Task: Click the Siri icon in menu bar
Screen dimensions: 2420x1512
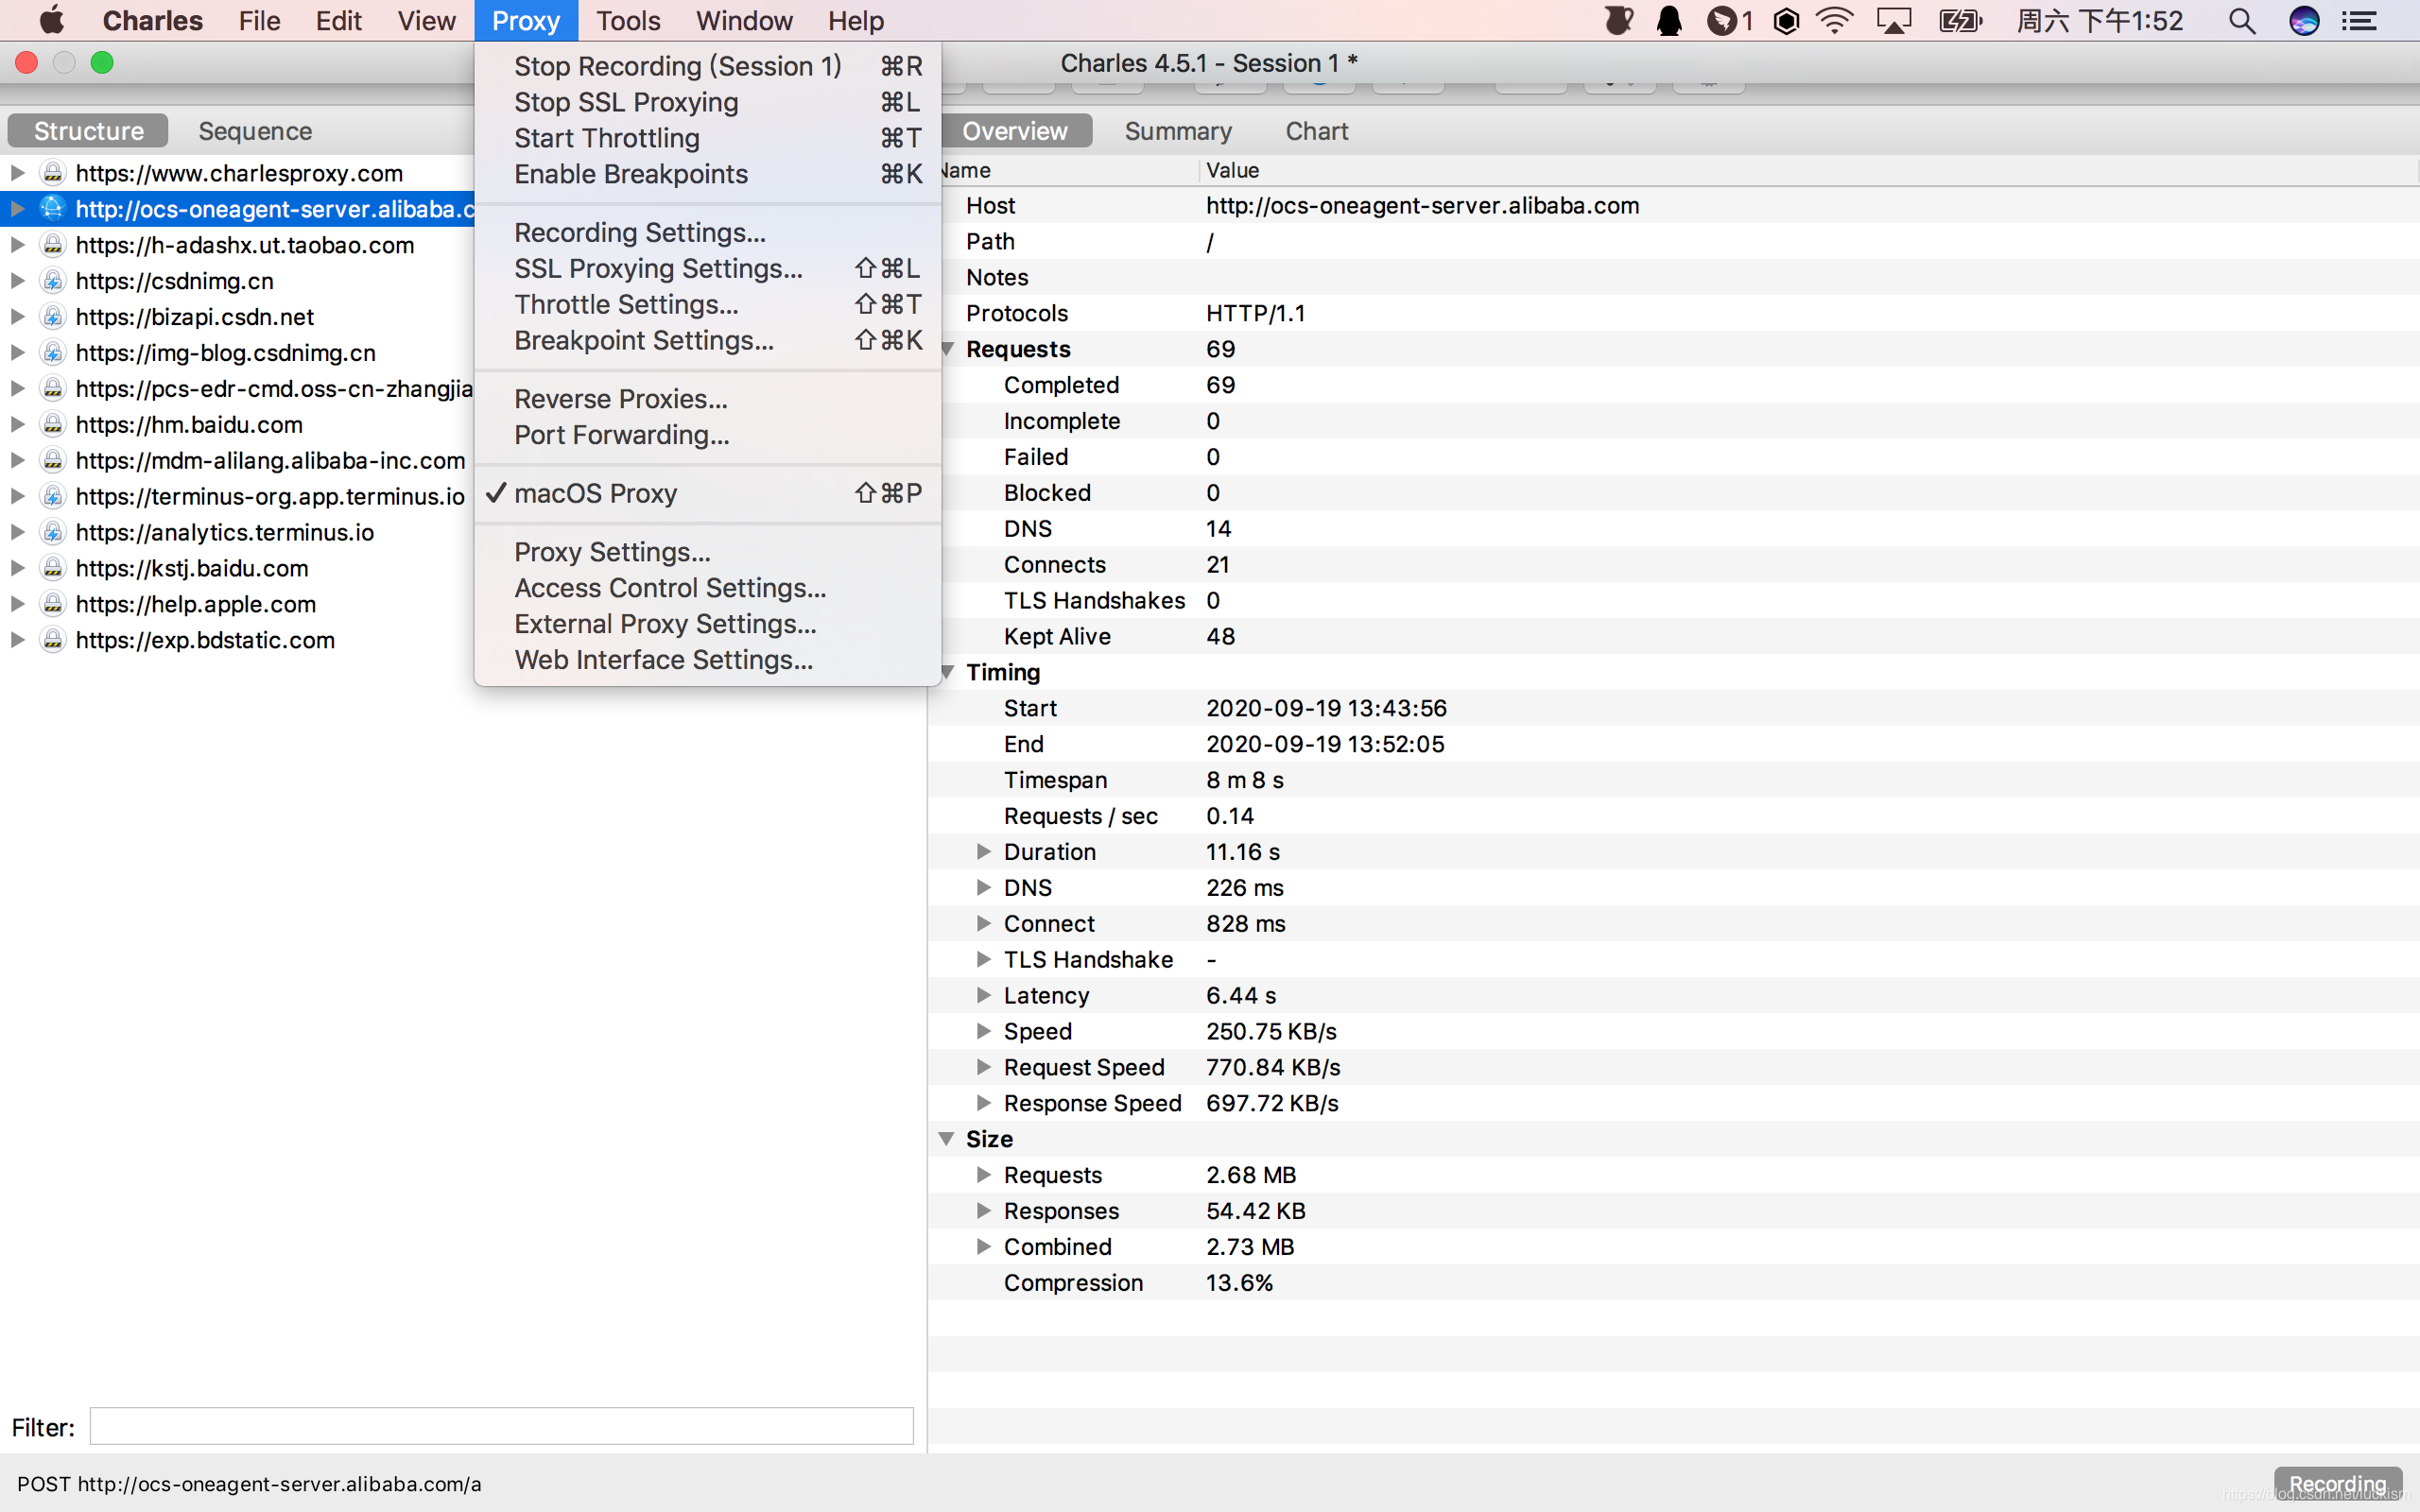Action: click(2304, 20)
